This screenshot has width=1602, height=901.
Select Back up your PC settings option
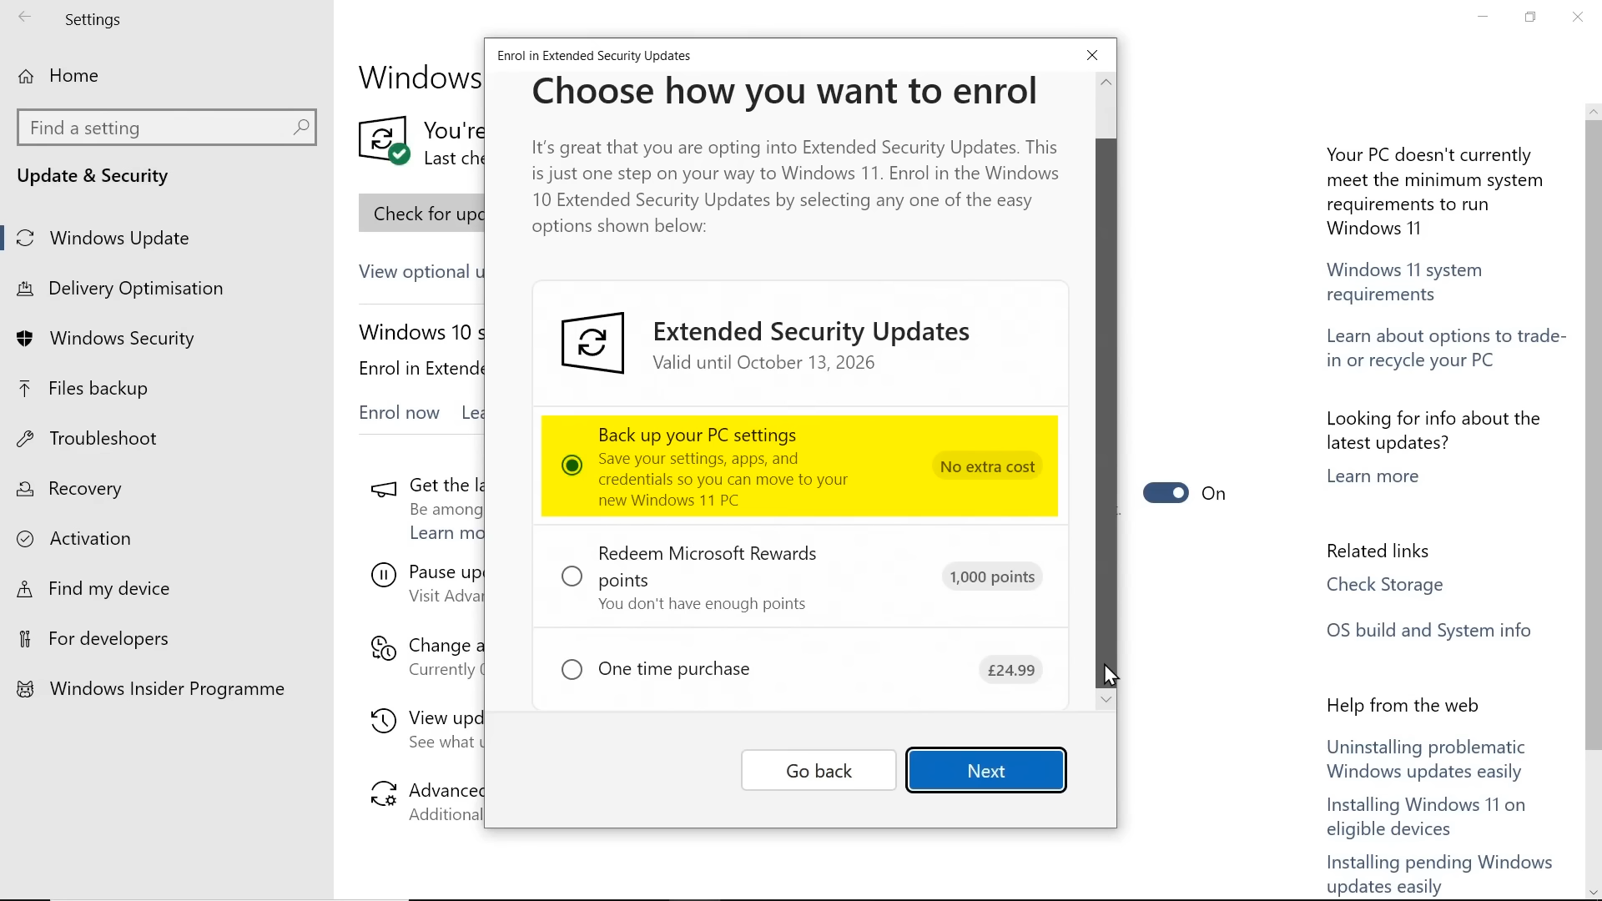pyautogui.click(x=572, y=466)
